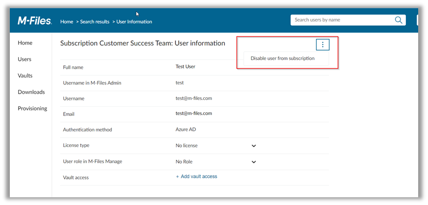Open Home in the sidebar

tap(25, 43)
